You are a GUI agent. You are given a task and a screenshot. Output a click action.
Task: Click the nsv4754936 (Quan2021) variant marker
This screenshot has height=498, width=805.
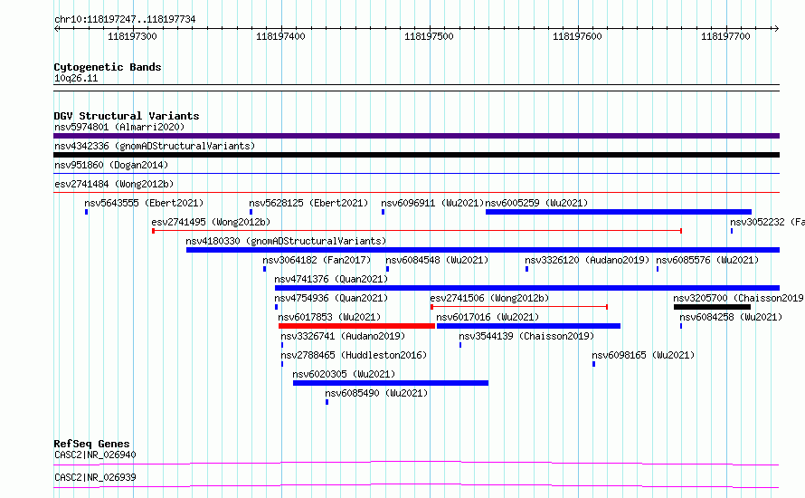tap(276, 307)
